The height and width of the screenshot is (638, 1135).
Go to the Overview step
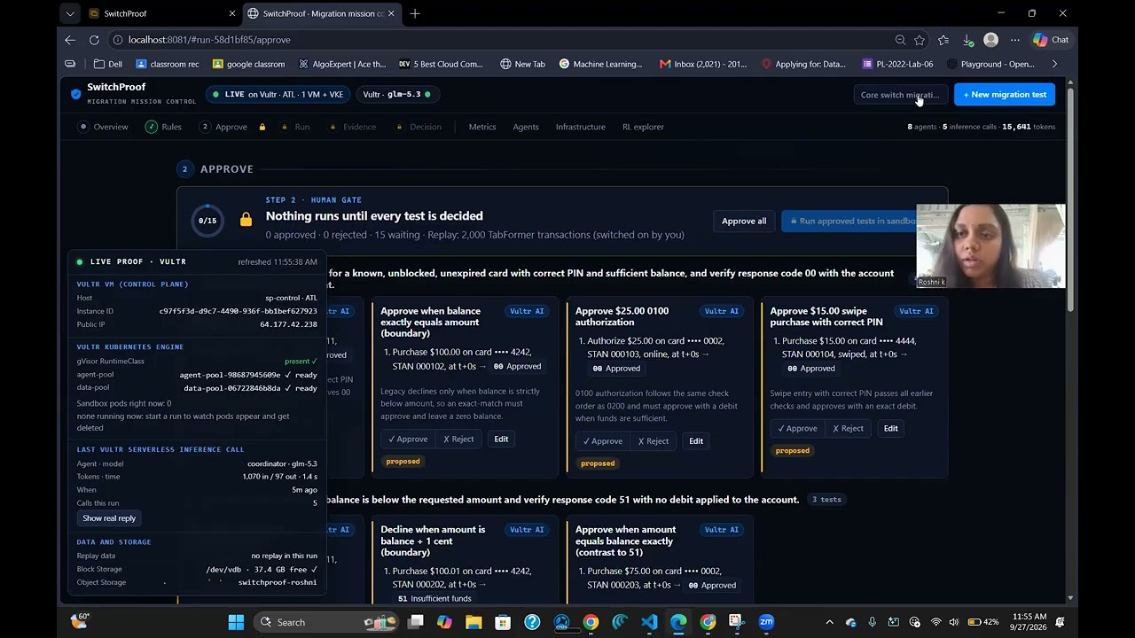[104, 127]
